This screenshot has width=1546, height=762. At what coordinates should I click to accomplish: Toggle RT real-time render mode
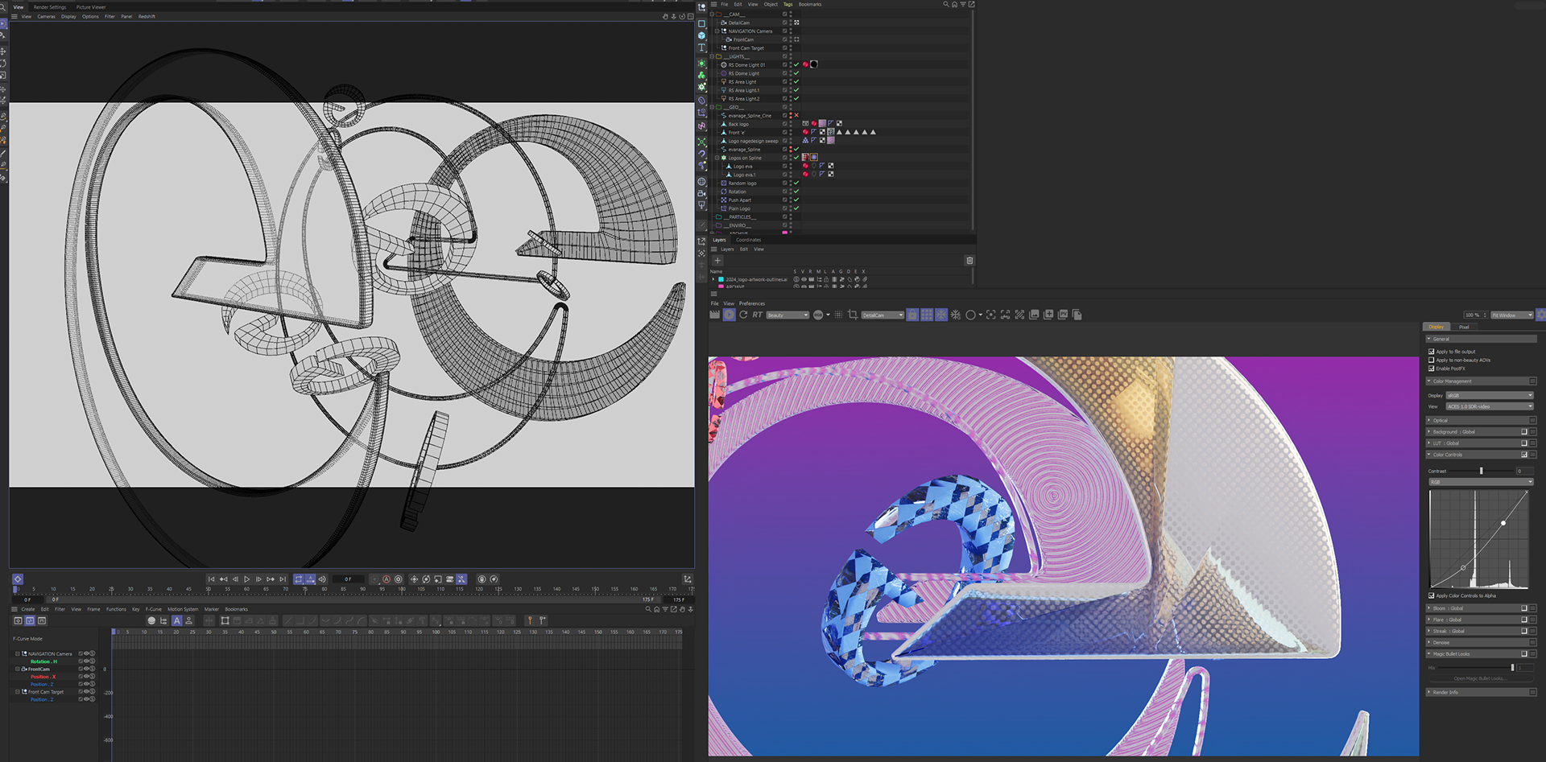click(758, 315)
